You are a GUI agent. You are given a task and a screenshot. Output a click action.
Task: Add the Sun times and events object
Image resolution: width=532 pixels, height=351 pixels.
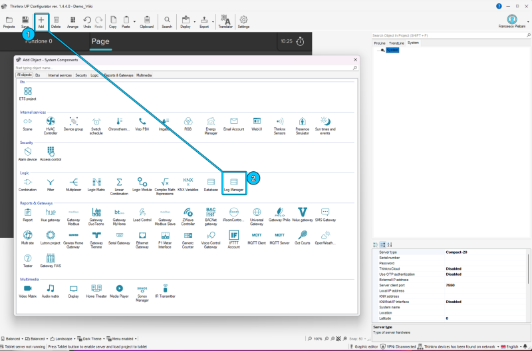(x=325, y=126)
